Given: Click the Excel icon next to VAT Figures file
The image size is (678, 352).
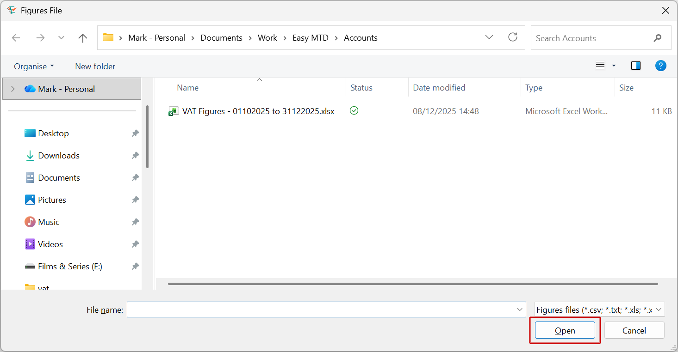Looking at the screenshot, I should click(x=173, y=111).
